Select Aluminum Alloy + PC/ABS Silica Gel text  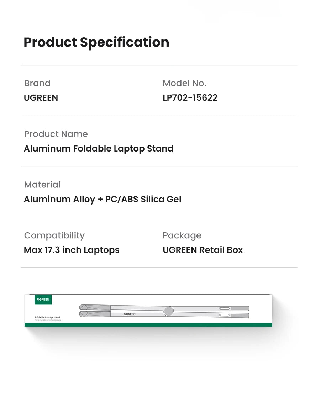103,199
